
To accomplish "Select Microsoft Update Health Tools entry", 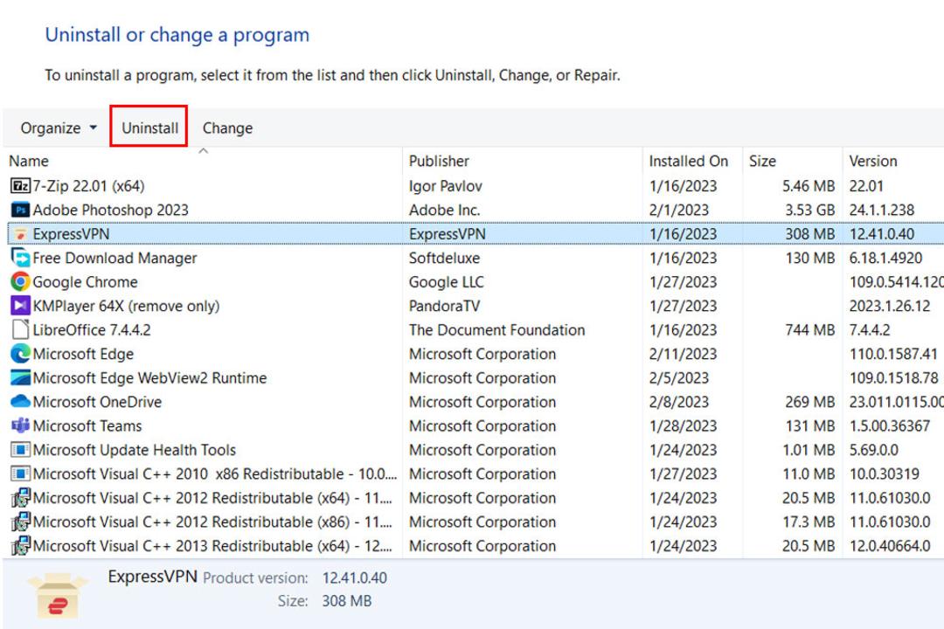I will point(135,450).
